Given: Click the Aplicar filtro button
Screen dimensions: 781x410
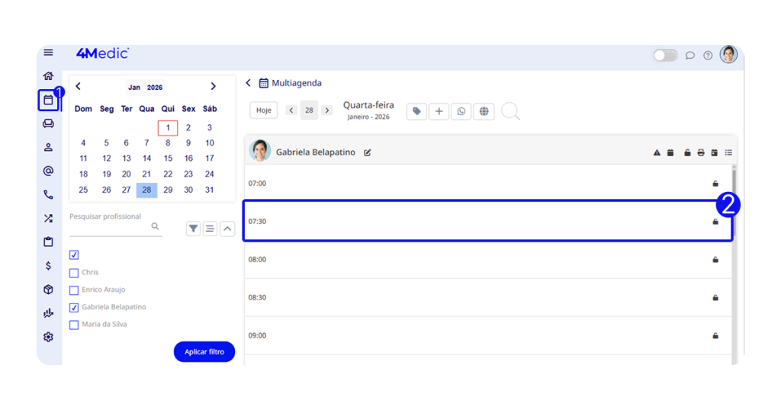Looking at the screenshot, I should pos(204,352).
